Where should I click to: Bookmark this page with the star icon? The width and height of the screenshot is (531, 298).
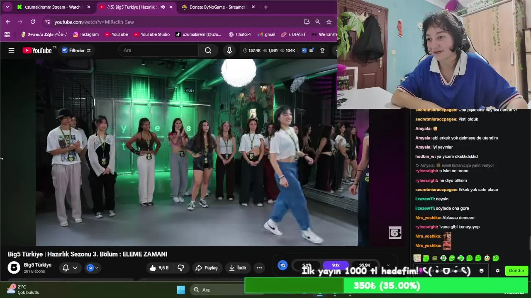click(329, 22)
